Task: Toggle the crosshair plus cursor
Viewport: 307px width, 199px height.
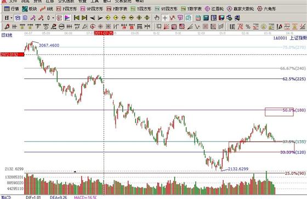Action: coord(165,18)
